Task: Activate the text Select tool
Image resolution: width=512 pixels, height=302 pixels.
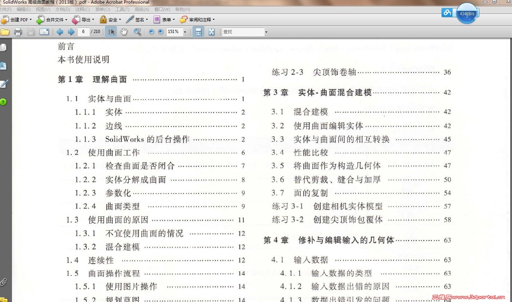Action: pos(111,32)
